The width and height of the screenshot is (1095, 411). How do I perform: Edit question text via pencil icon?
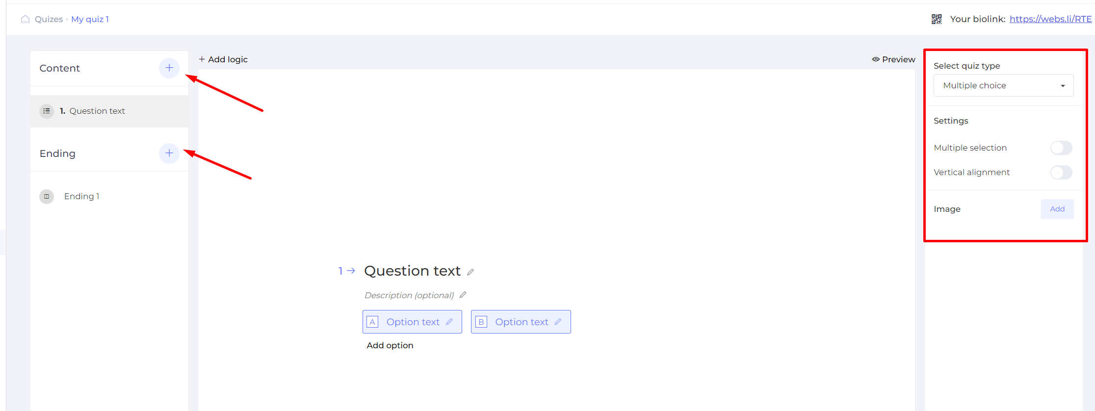470,272
